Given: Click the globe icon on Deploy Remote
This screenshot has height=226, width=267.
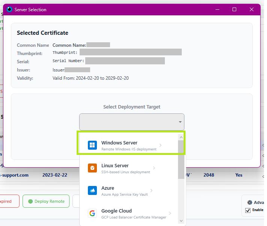Looking at the screenshot, I should [x=30, y=201].
